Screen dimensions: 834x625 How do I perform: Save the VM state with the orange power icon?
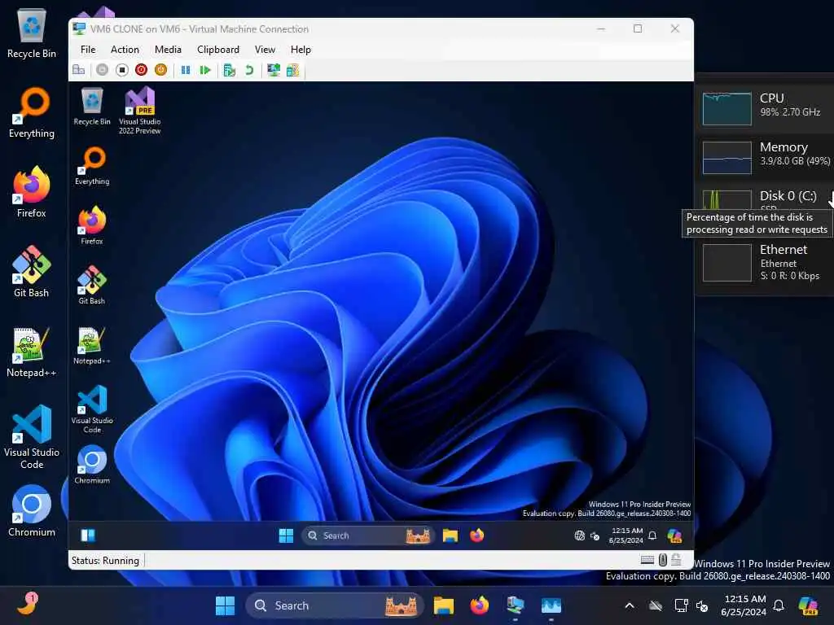coord(160,70)
